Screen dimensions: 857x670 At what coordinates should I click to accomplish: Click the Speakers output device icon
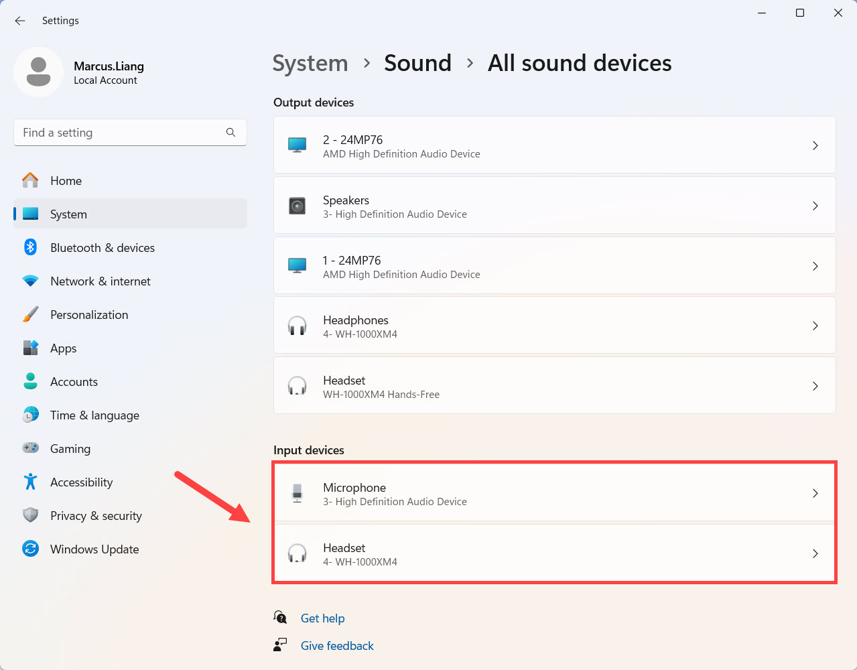tap(297, 206)
